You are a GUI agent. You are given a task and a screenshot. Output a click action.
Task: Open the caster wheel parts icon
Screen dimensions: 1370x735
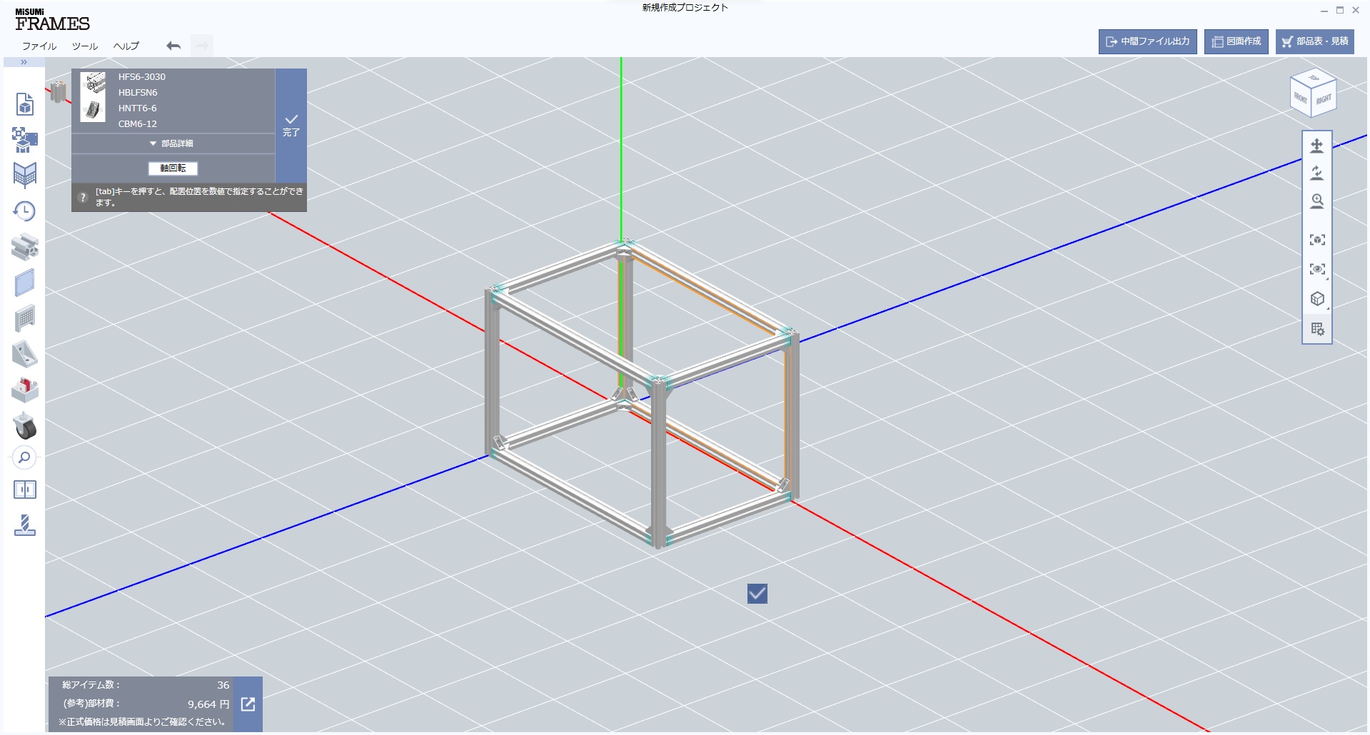click(x=24, y=426)
